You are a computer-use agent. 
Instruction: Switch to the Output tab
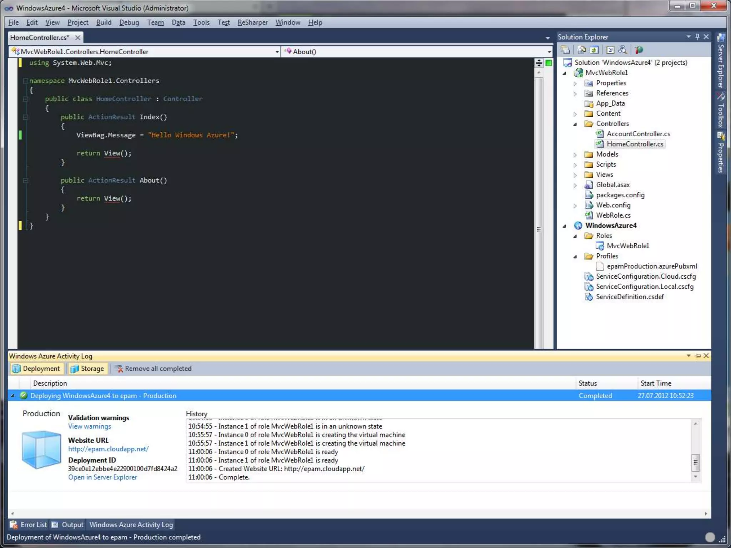coord(68,525)
